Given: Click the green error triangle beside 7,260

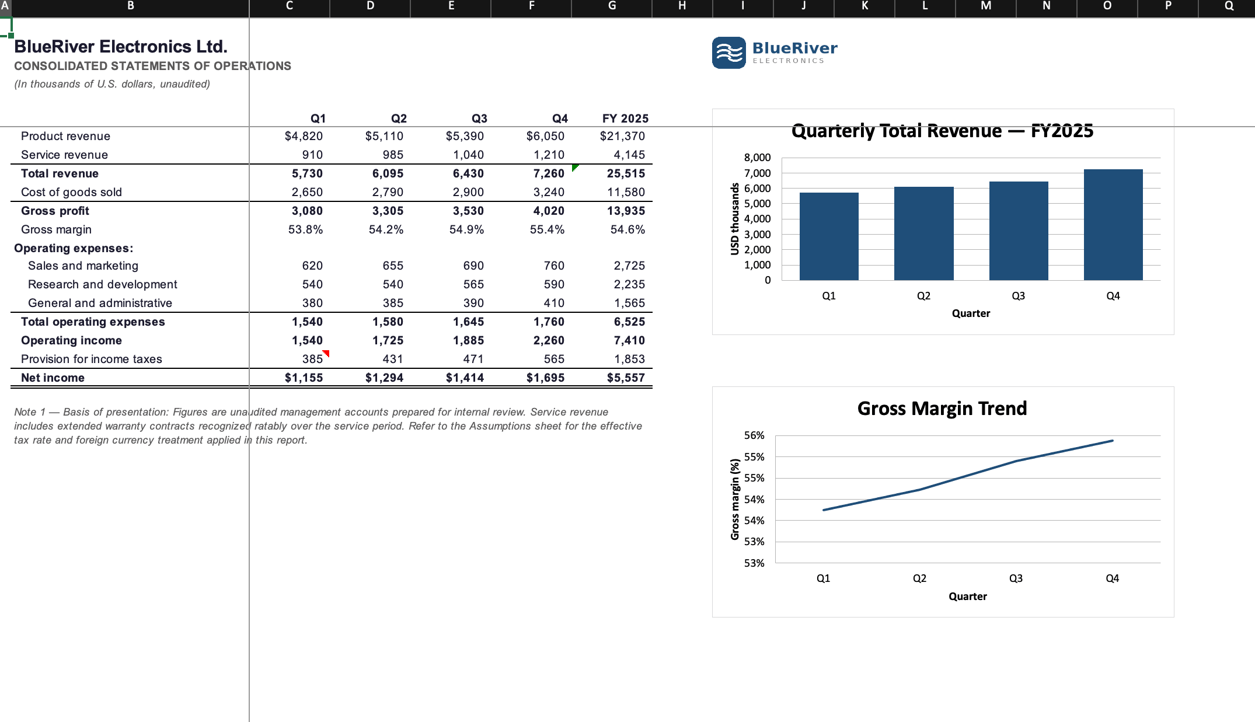Looking at the screenshot, I should pos(576,168).
